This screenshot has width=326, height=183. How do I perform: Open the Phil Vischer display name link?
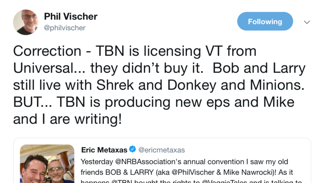pos(70,17)
